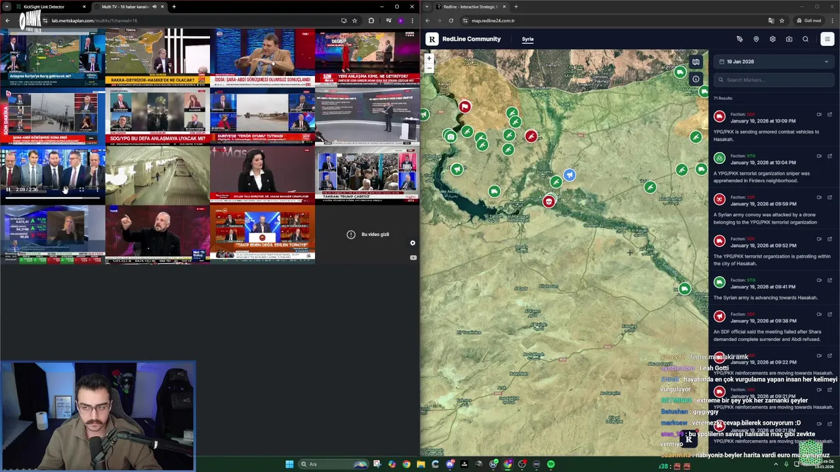Select event 'A Syrian army convoy was attacked'
This screenshot has height=472, width=840.
coord(774,210)
